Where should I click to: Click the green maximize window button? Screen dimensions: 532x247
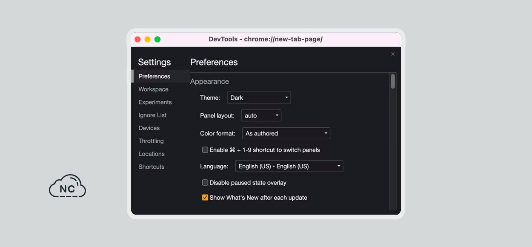[157, 39]
